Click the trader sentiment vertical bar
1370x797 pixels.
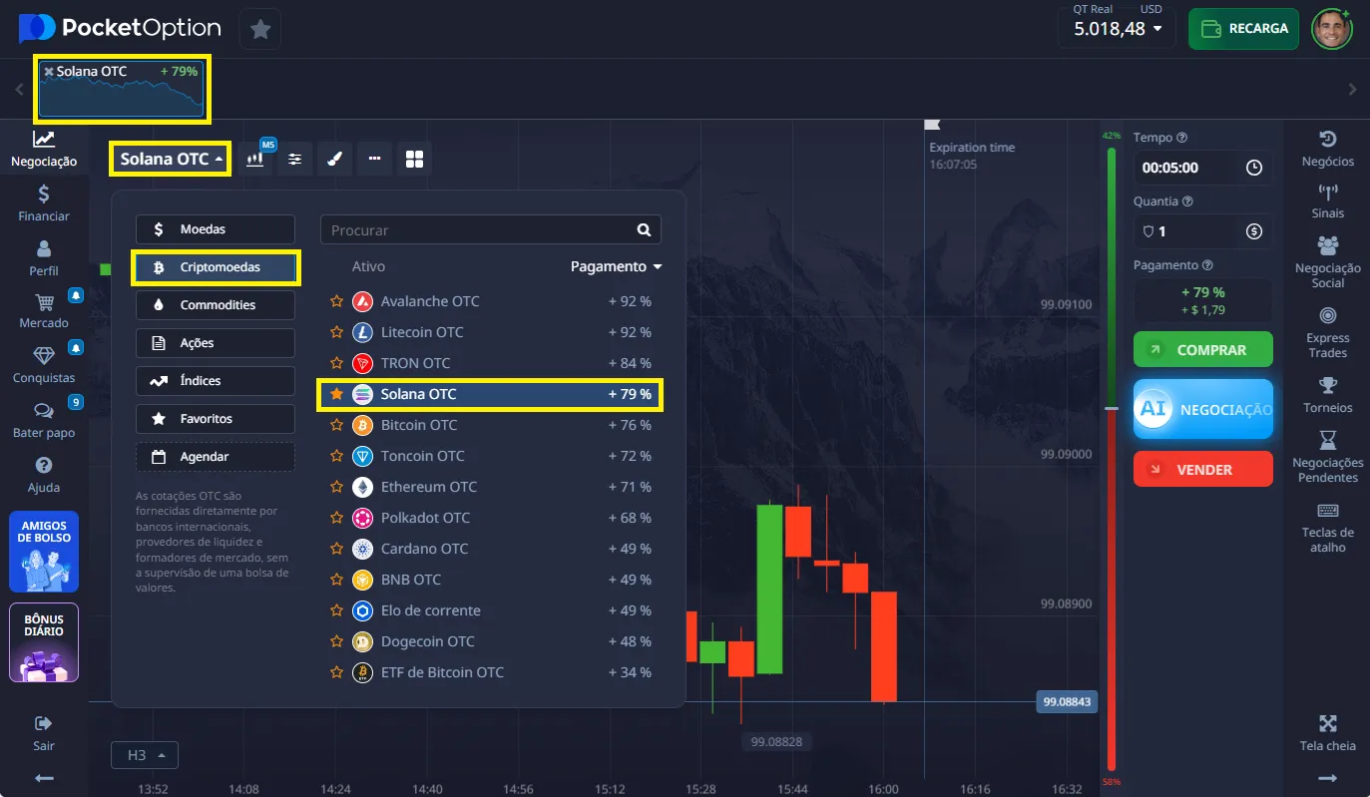point(1111,459)
